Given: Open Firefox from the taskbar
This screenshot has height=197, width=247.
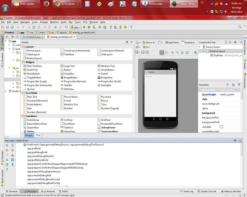Looking at the screenshot, I should point(46,4).
